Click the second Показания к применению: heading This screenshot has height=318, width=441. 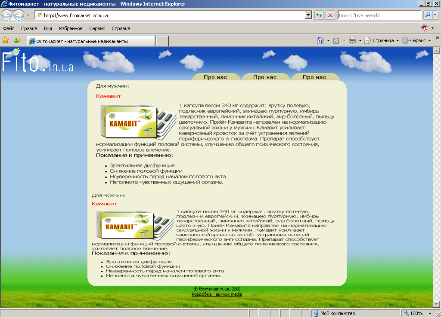(x=131, y=253)
